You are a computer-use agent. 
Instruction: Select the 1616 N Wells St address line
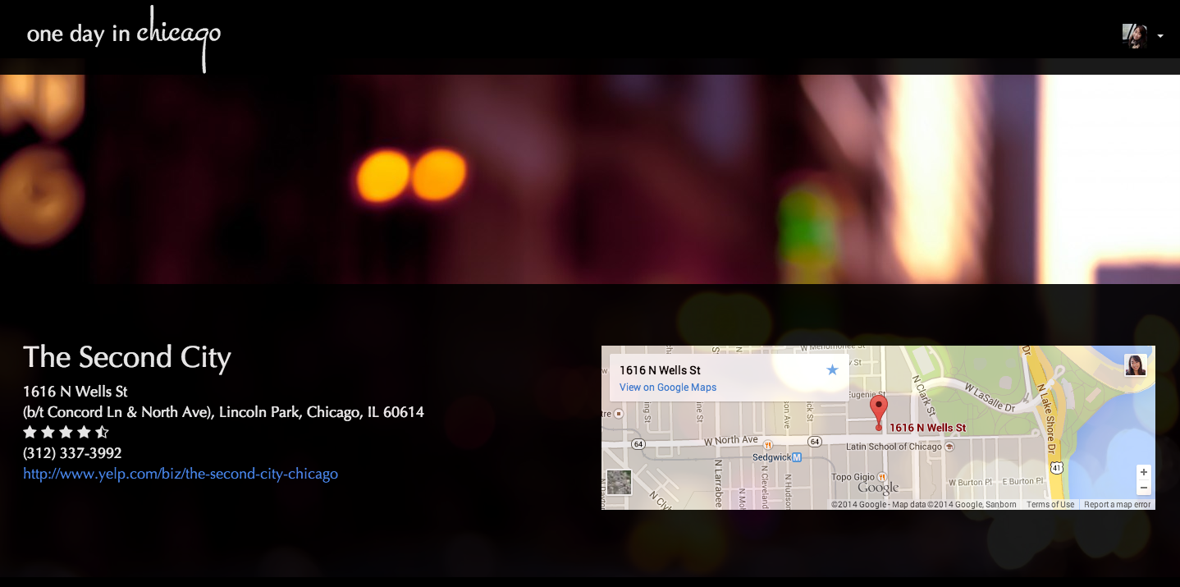(x=75, y=392)
